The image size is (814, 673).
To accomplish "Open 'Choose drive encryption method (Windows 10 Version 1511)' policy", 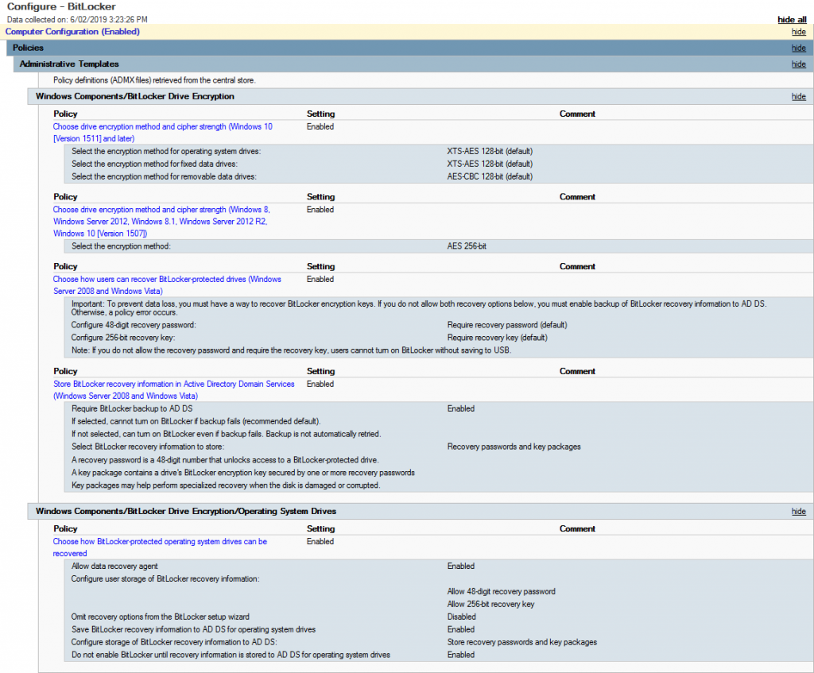I will click(x=162, y=133).
